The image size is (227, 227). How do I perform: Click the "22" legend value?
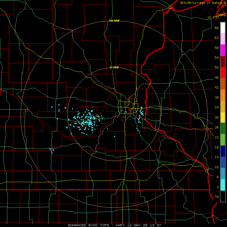(217, 137)
